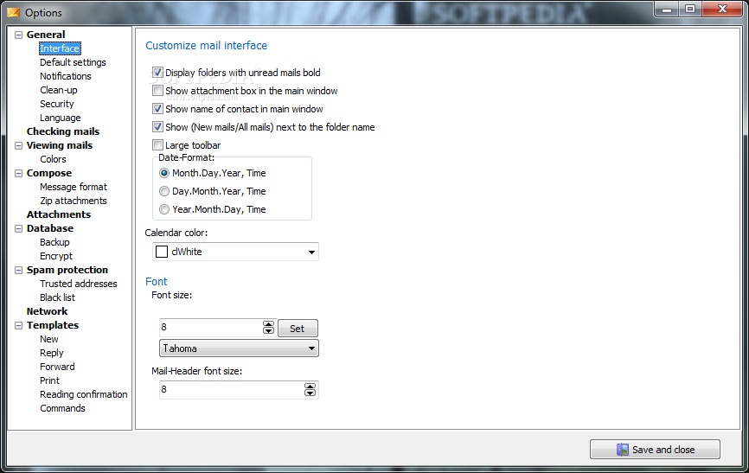This screenshot has height=473, width=749.
Task: Select Day.Month.Year, Time date format
Action: (x=164, y=191)
